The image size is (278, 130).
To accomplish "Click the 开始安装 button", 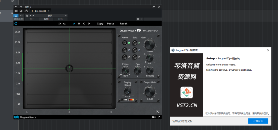I will [258, 121].
